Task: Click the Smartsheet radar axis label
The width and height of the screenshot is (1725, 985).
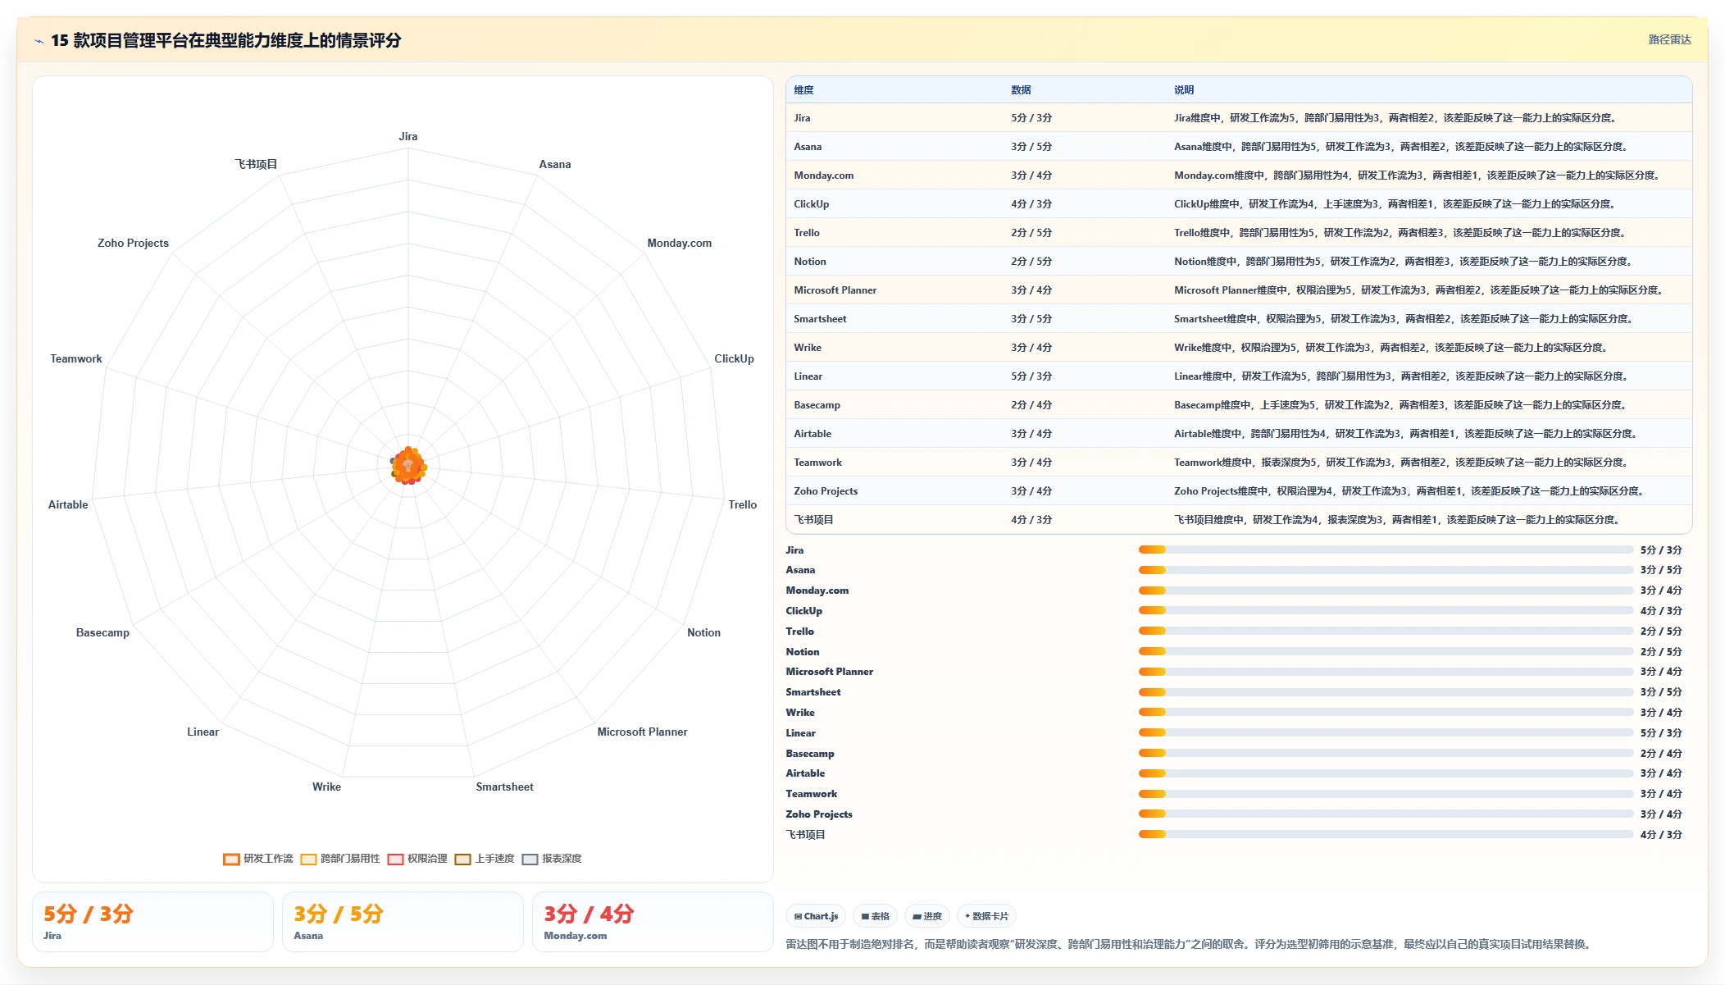Action: tap(504, 787)
